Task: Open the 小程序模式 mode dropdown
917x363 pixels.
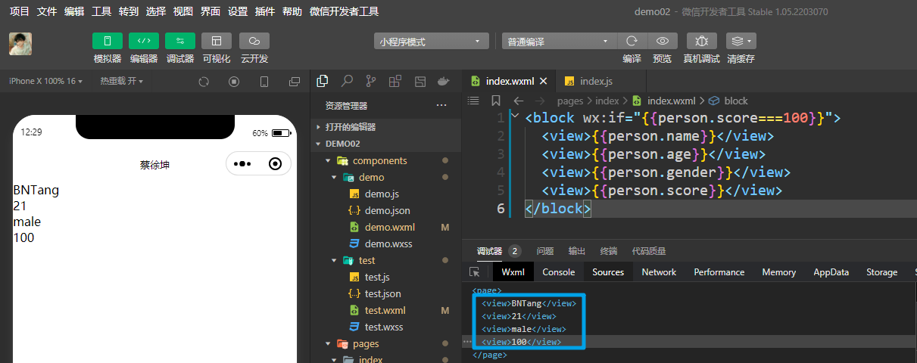Action: tap(432, 42)
